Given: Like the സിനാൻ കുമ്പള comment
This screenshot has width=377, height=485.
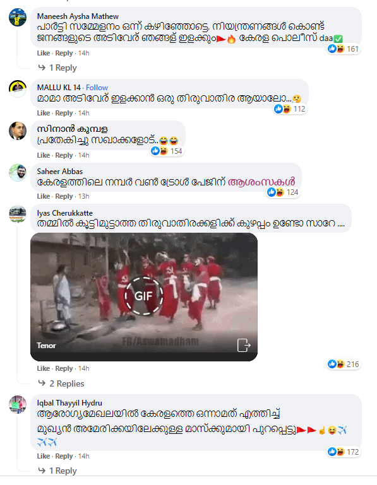Looking at the screenshot, I should coord(44,155).
